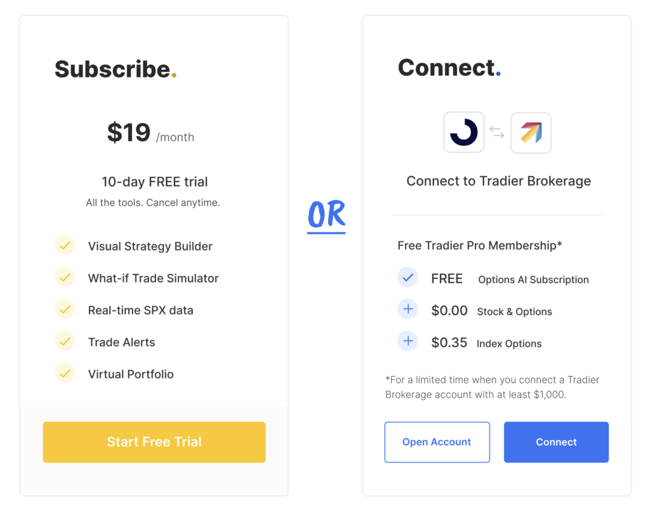The image size is (650, 507).
Task: Expand the plus icon beside $0.00 Stock & Options
Action: [x=408, y=310]
